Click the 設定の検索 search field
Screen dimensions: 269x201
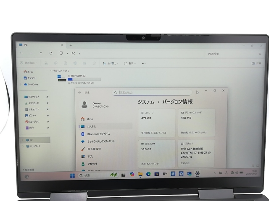click(152, 93)
